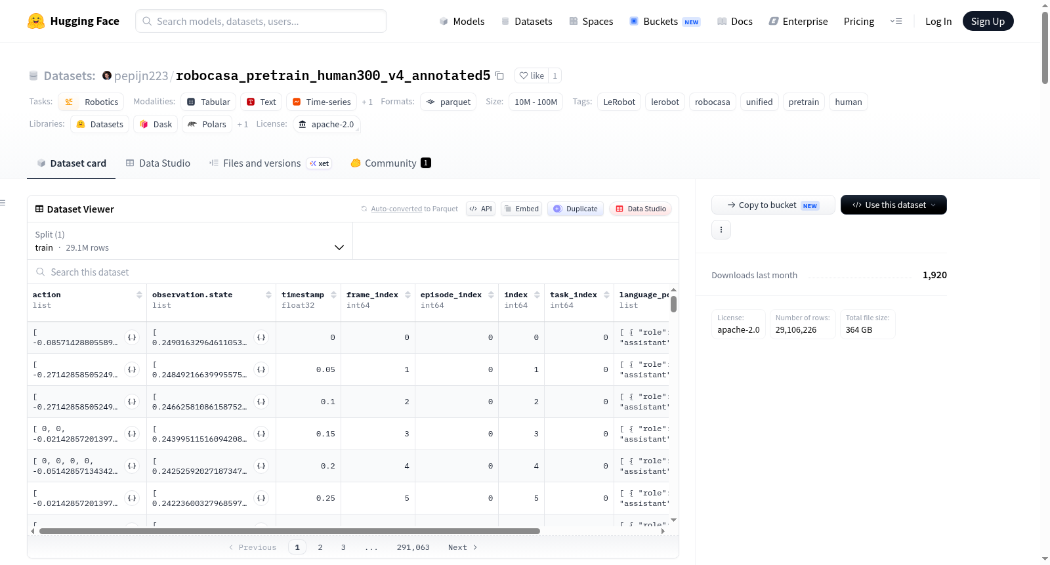Expand the Use this dataset dropdown

893,205
